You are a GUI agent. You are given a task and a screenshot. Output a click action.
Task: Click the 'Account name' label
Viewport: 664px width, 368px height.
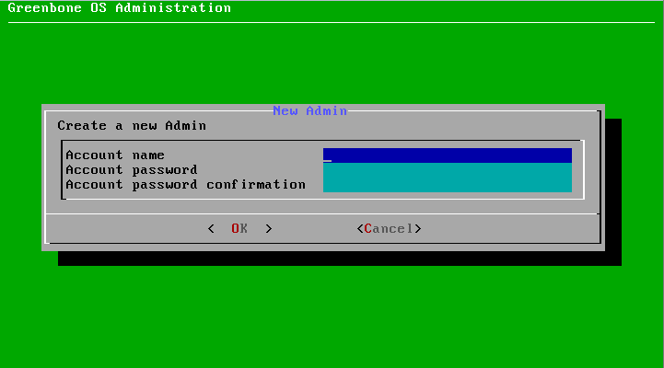click(x=115, y=155)
